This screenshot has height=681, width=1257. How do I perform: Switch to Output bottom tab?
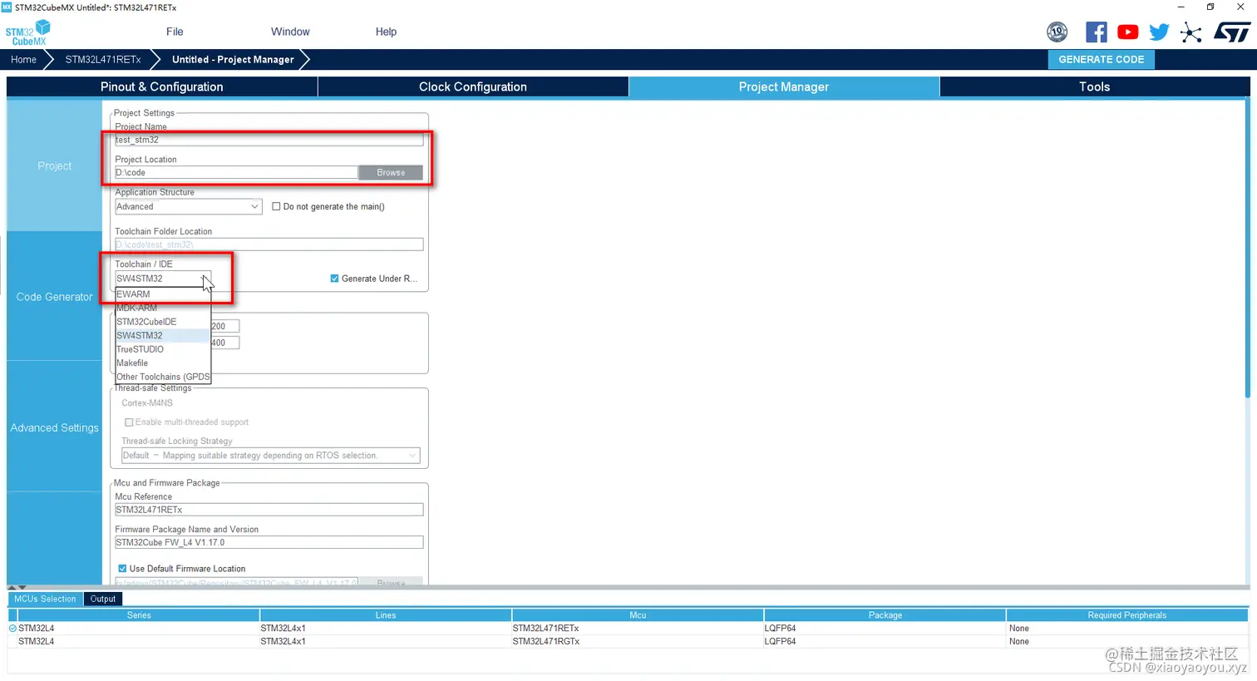[x=103, y=599]
